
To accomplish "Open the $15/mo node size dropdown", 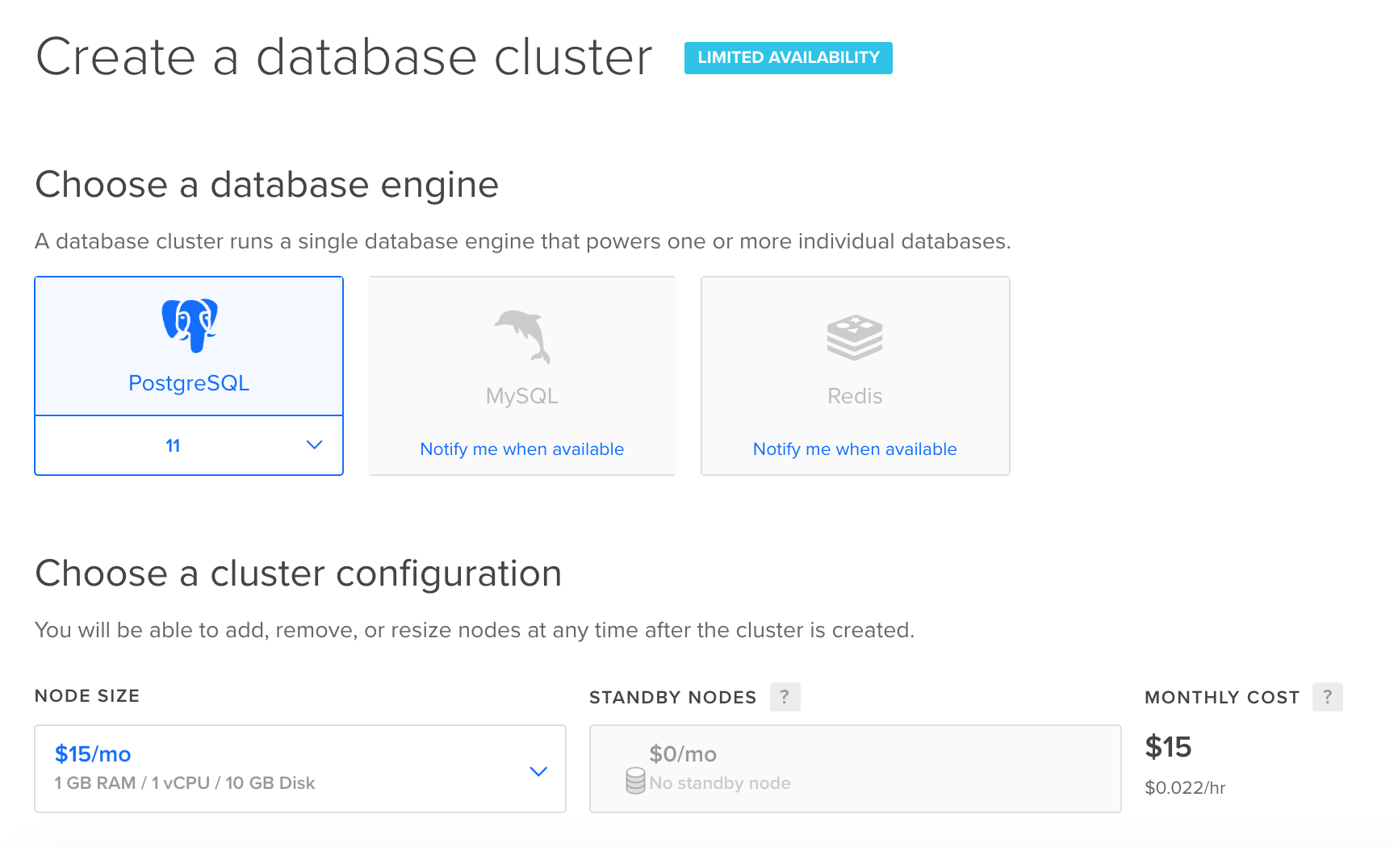I will tap(300, 769).
